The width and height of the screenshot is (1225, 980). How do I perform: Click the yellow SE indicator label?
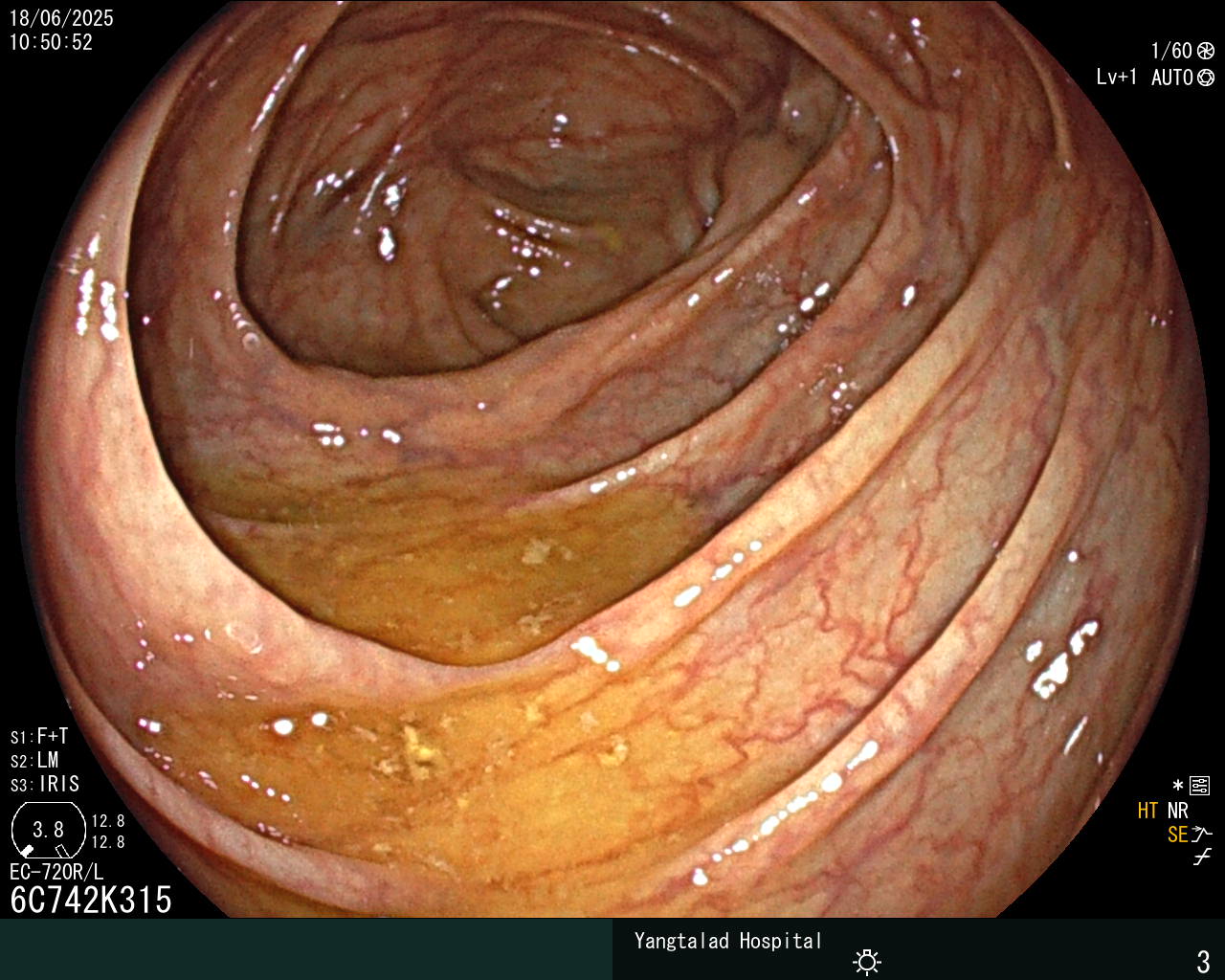[1177, 835]
